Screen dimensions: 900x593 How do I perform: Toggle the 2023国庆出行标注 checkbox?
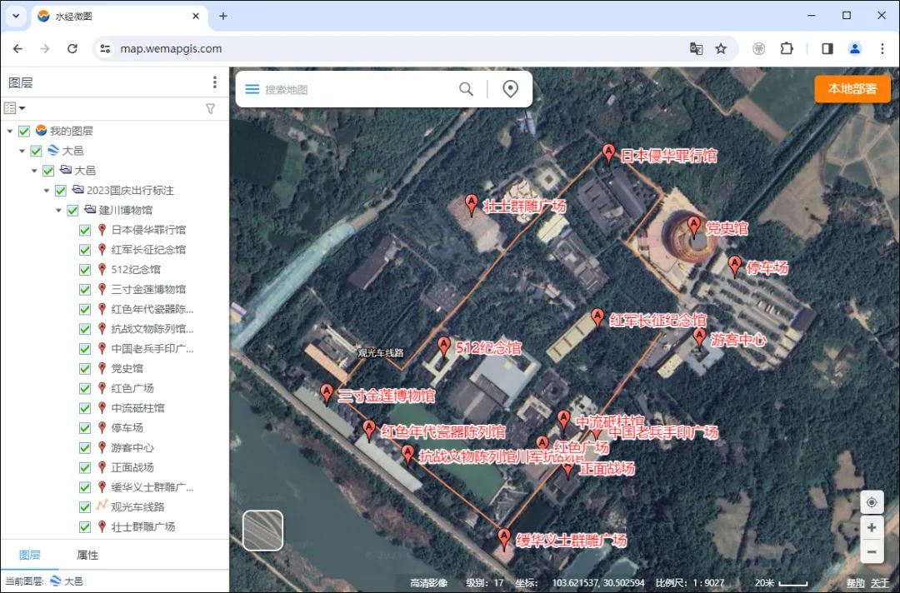coord(60,190)
